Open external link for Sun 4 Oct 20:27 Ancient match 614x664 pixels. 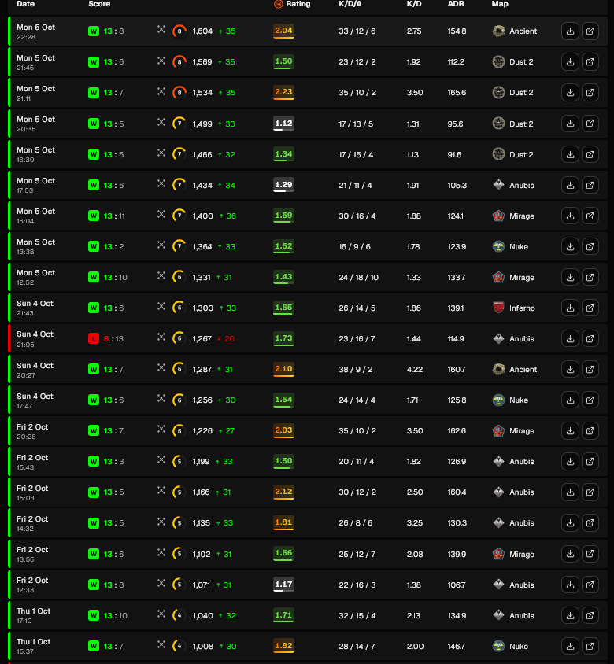coord(590,369)
